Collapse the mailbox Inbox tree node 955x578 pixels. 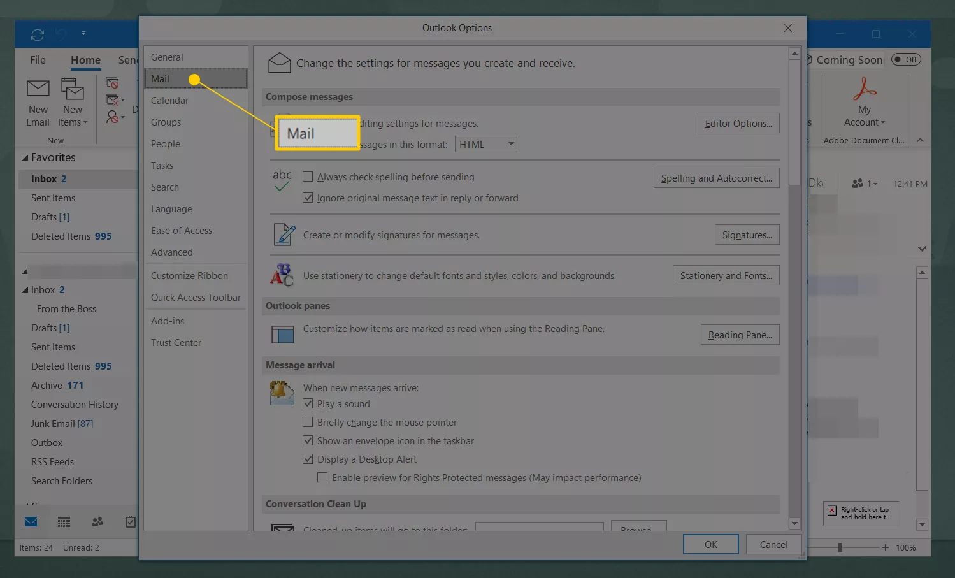tap(25, 290)
